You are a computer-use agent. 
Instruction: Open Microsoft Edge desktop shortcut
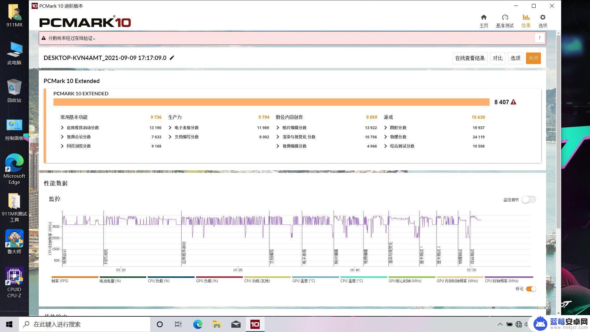point(14,169)
